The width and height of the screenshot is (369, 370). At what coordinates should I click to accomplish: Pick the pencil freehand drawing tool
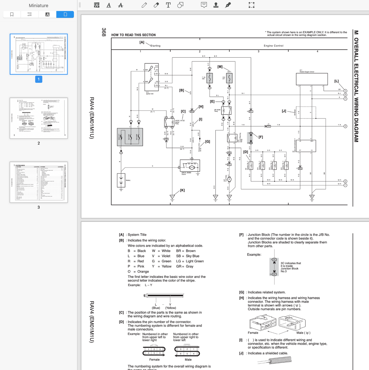[144, 5]
